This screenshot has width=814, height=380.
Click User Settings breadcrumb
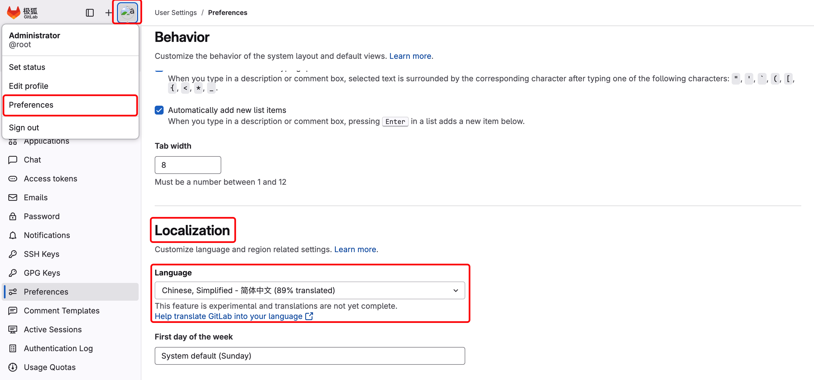[176, 13]
